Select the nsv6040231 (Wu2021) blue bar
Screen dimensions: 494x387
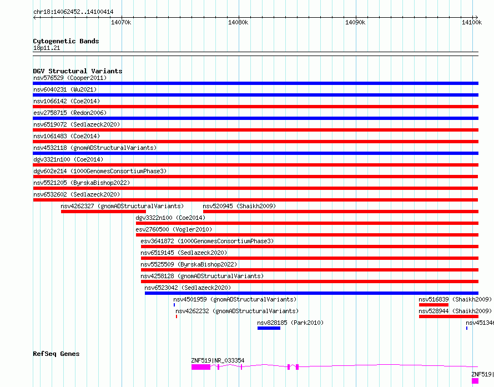click(x=255, y=95)
